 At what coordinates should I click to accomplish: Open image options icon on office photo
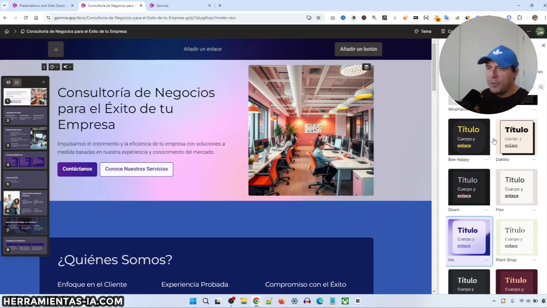pos(366,67)
